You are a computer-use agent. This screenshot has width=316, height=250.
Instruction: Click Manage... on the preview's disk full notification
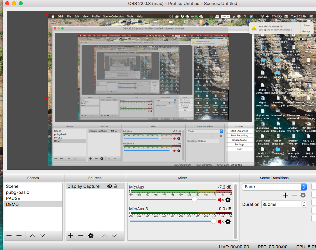[307, 31]
